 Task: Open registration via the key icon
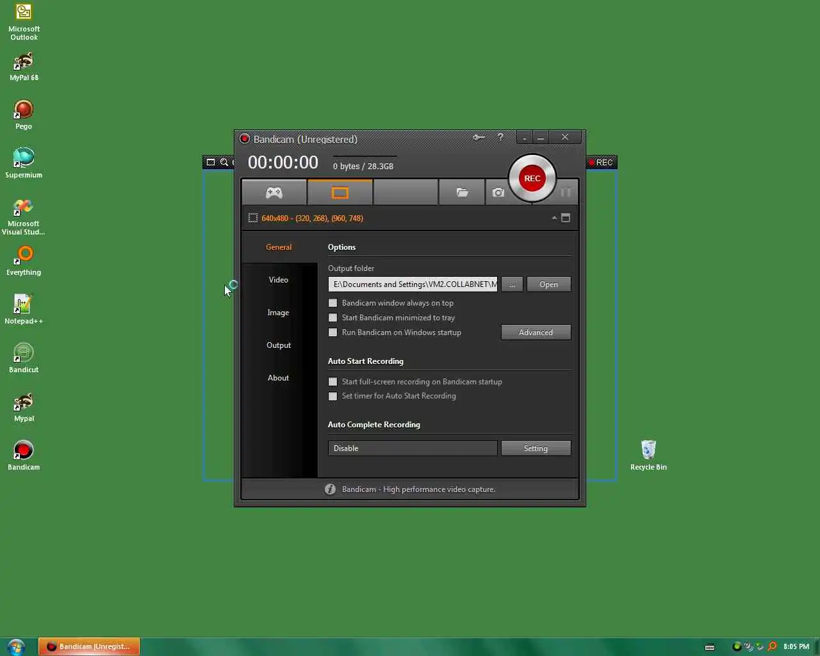click(x=479, y=137)
